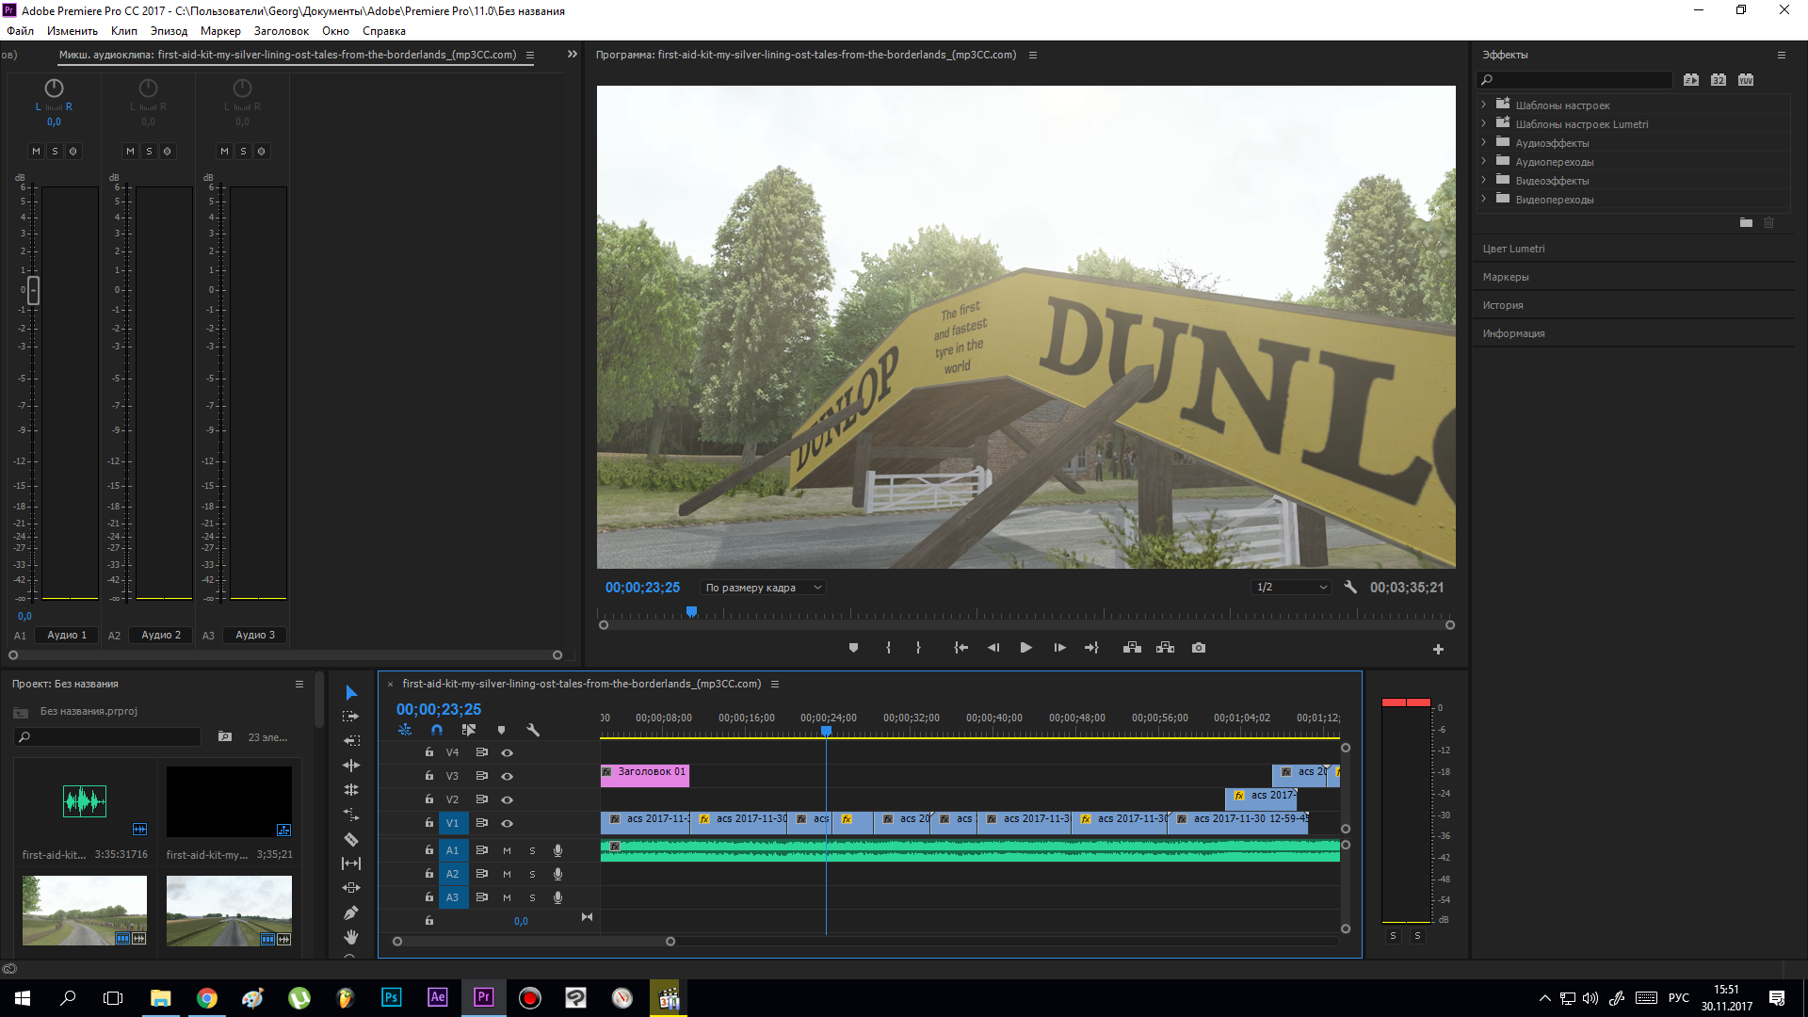Solo track Аудио 1 in mixer
The width and height of the screenshot is (1808, 1017).
coord(55,151)
